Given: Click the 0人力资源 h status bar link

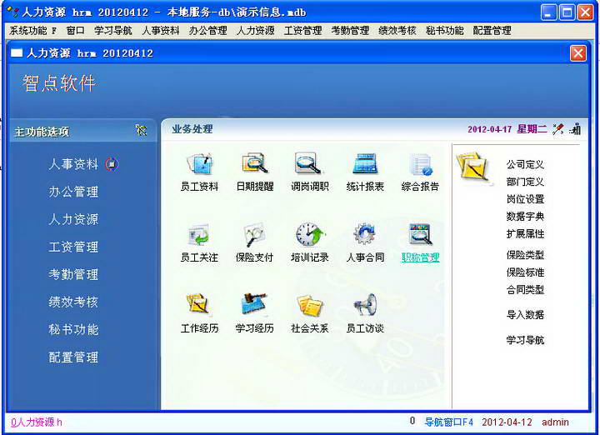Looking at the screenshot, I should pyautogui.click(x=37, y=422).
